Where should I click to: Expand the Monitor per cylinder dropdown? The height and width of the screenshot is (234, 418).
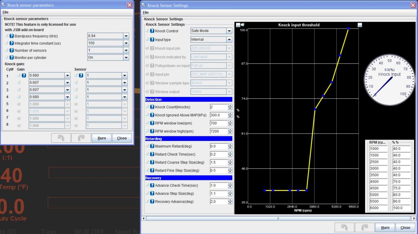click(126, 58)
